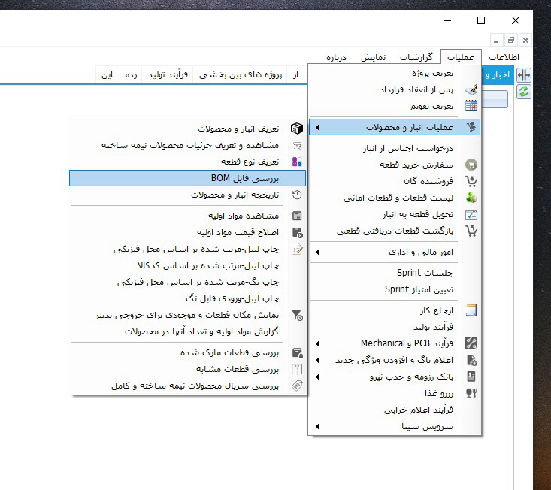Image resolution: width=551 pixels, height=490 pixels.
Task: Expand the سرویس سینا submenu arrow
Action: click(x=317, y=426)
